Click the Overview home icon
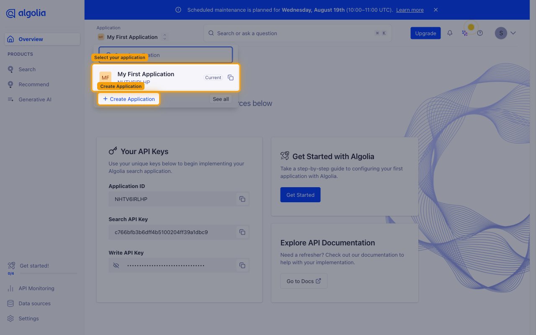The width and height of the screenshot is (536, 335). (x=10, y=39)
